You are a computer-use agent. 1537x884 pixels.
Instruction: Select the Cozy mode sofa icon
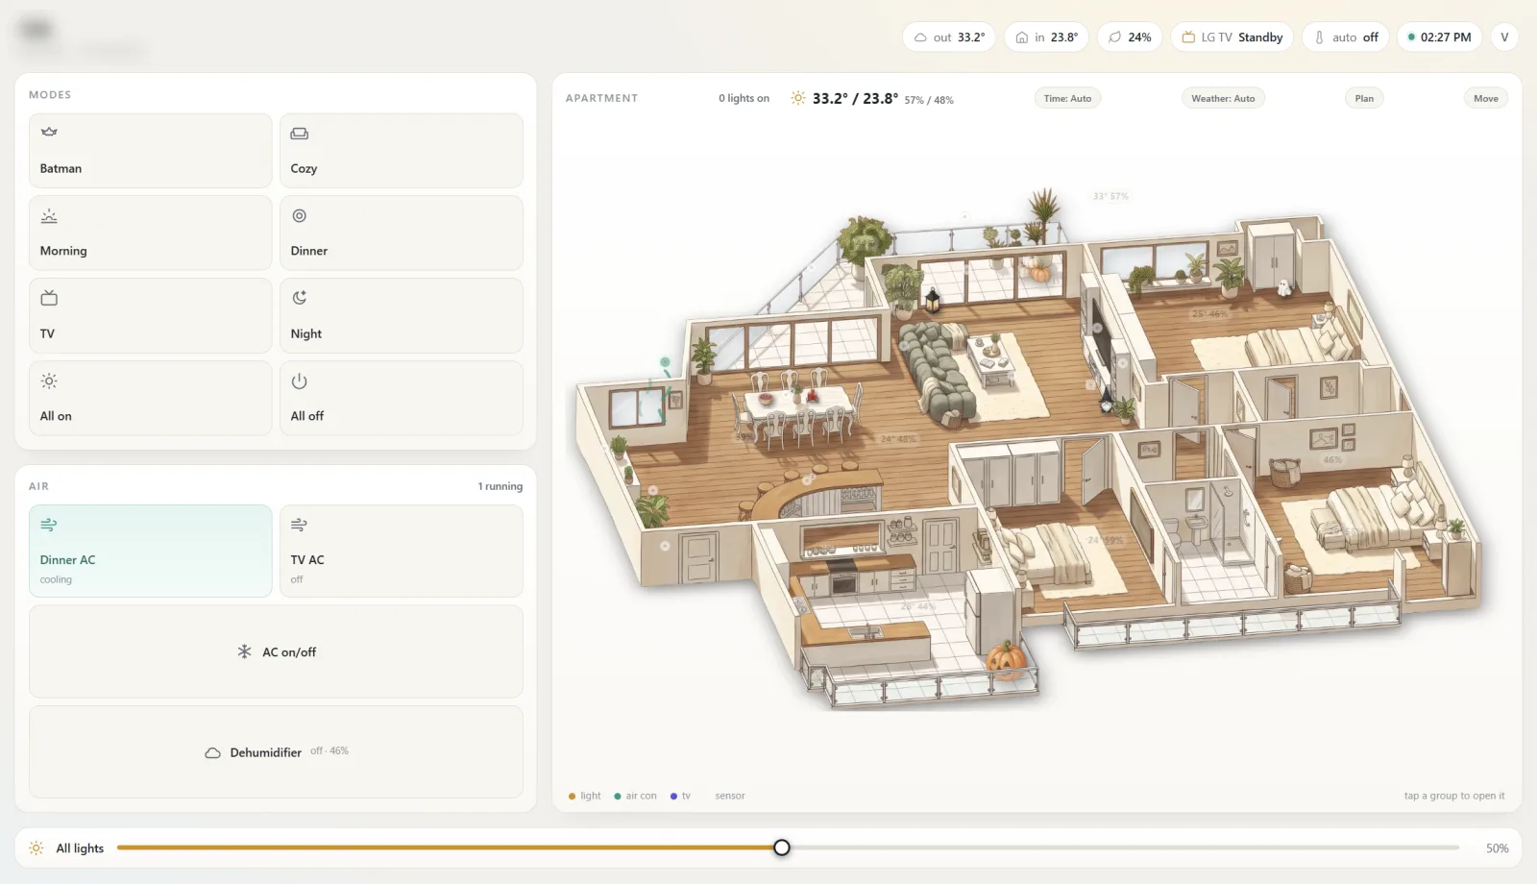pos(300,134)
